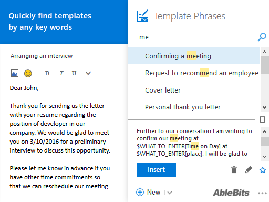Toggle italic formatting

61,73
